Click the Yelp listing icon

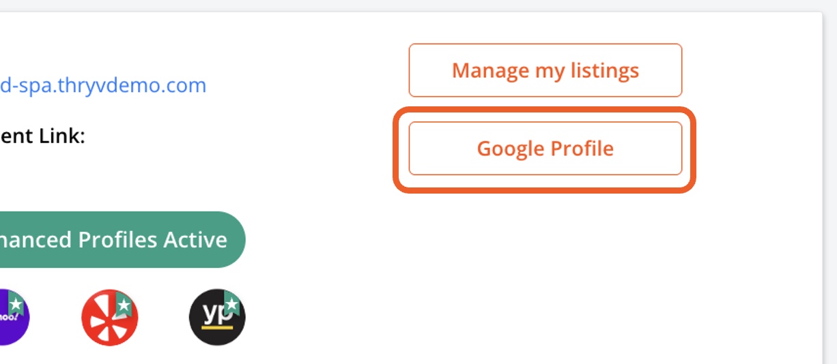tap(109, 318)
